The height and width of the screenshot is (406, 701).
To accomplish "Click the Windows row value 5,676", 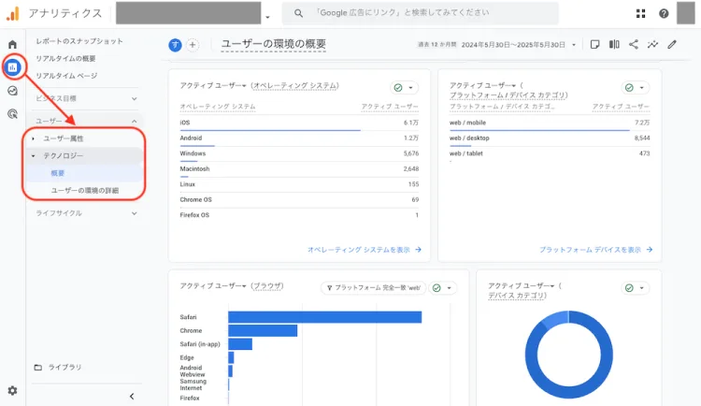I will coord(411,153).
